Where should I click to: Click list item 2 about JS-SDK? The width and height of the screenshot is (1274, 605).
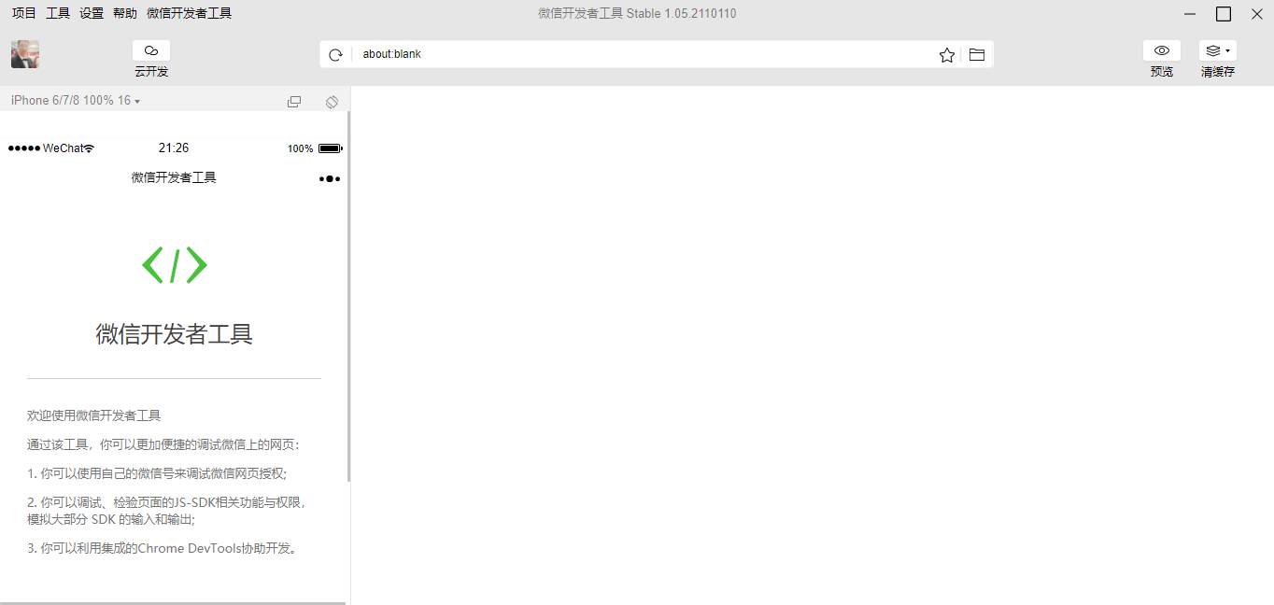pos(168,511)
